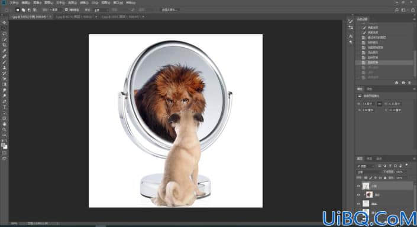Select the Lasso tool
417x227 pixels.
tap(4, 34)
